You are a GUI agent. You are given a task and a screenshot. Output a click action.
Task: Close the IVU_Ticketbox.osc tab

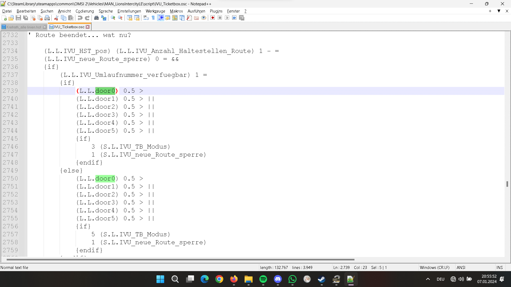(88, 27)
